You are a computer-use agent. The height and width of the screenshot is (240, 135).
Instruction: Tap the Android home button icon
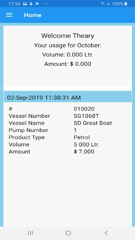tap(68, 233)
